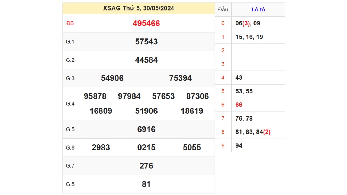347x195 pixels.
Task: Click fourth prize number 18619
Action: [192, 111]
